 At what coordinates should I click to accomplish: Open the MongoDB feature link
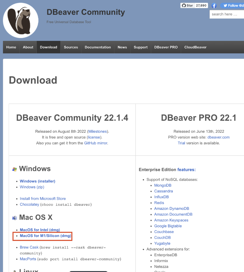(163, 185)
